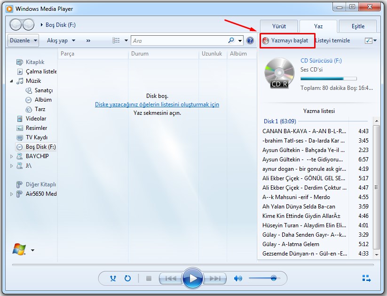Toggle the repeat playback icon

click(127, 278)
